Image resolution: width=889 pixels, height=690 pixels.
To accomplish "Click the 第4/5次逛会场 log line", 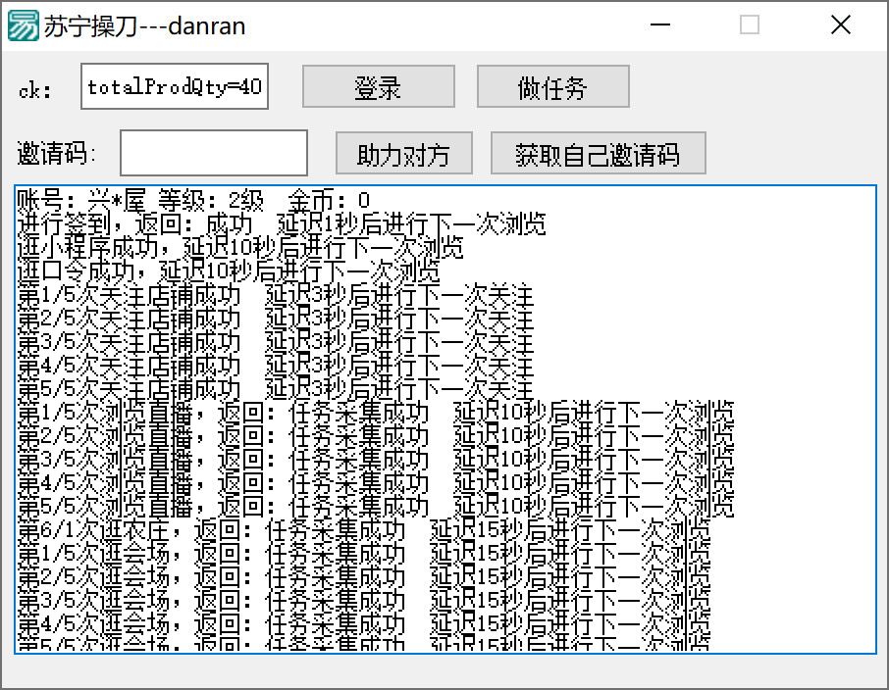I will (364, 625).
